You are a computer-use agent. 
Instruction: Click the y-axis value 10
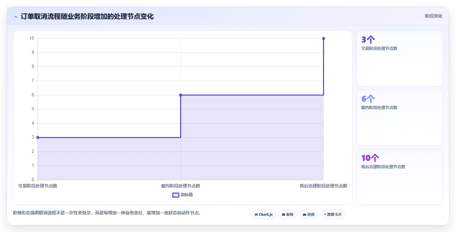click(x=32, y=38)
